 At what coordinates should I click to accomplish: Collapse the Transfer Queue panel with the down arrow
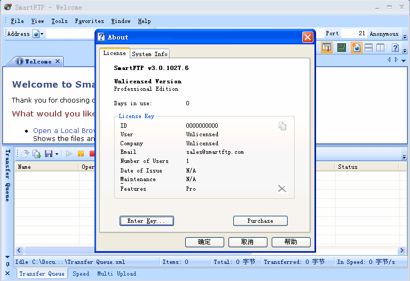(x=7, y=257)
